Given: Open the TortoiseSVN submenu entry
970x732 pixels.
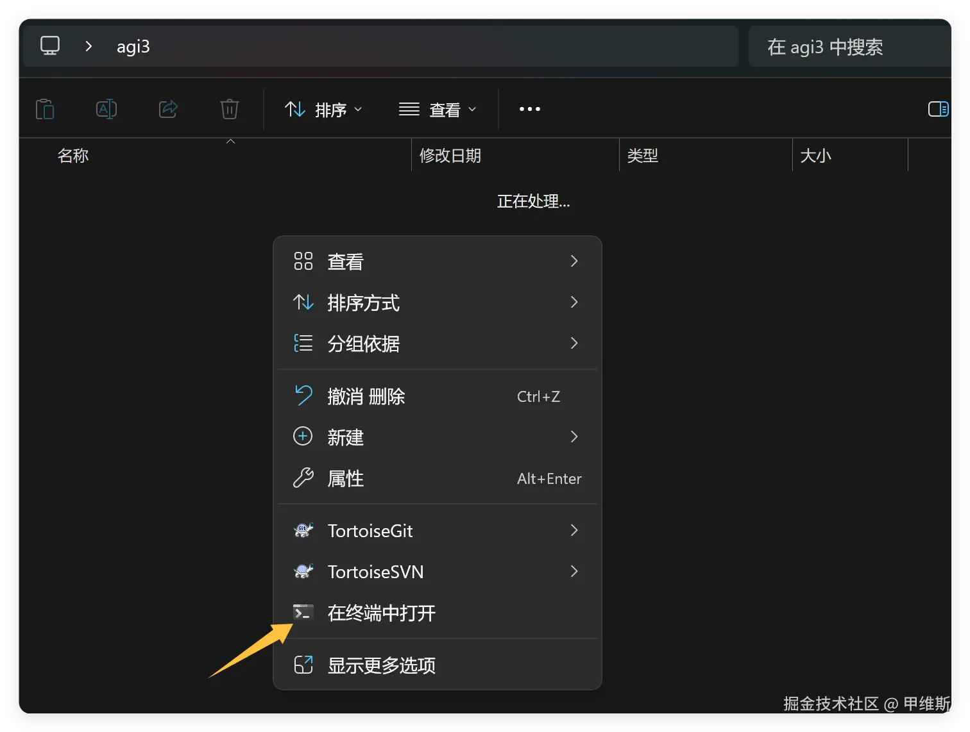Looking at the screenshot, I should [x=438, y=572].
